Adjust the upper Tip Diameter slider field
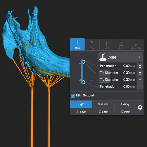Image resolution: width=147 pixels, height=147 pixels. point(118,73)
